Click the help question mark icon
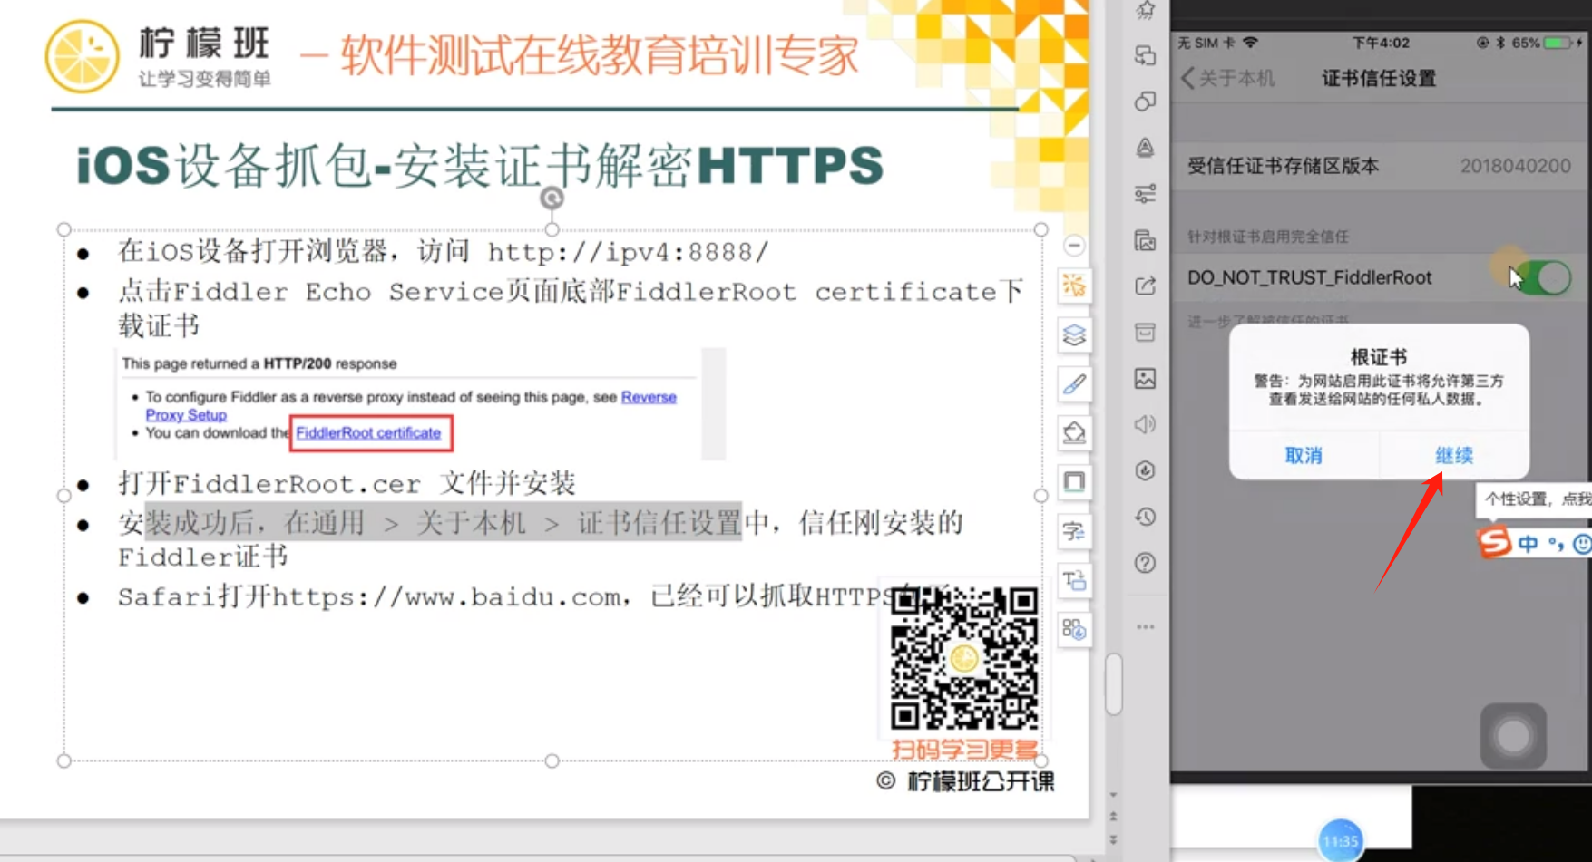The height and width of the screenshot is (862, 1592). pyautogui.click(x=1145, y=564)
